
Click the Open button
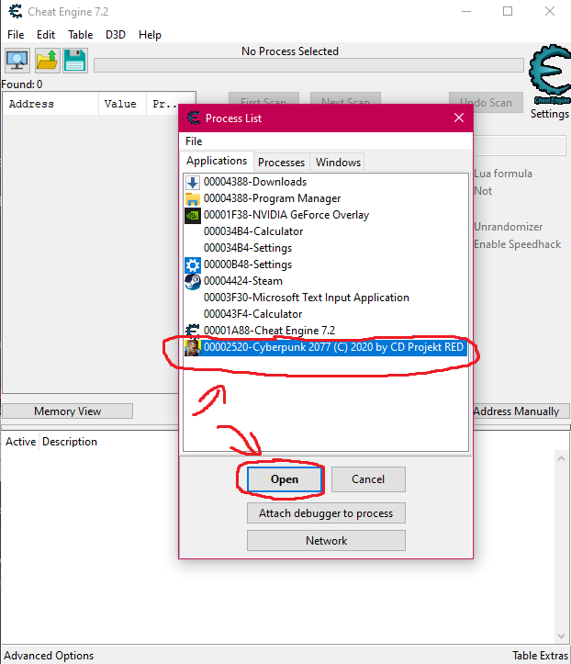[x=285, y=479]
